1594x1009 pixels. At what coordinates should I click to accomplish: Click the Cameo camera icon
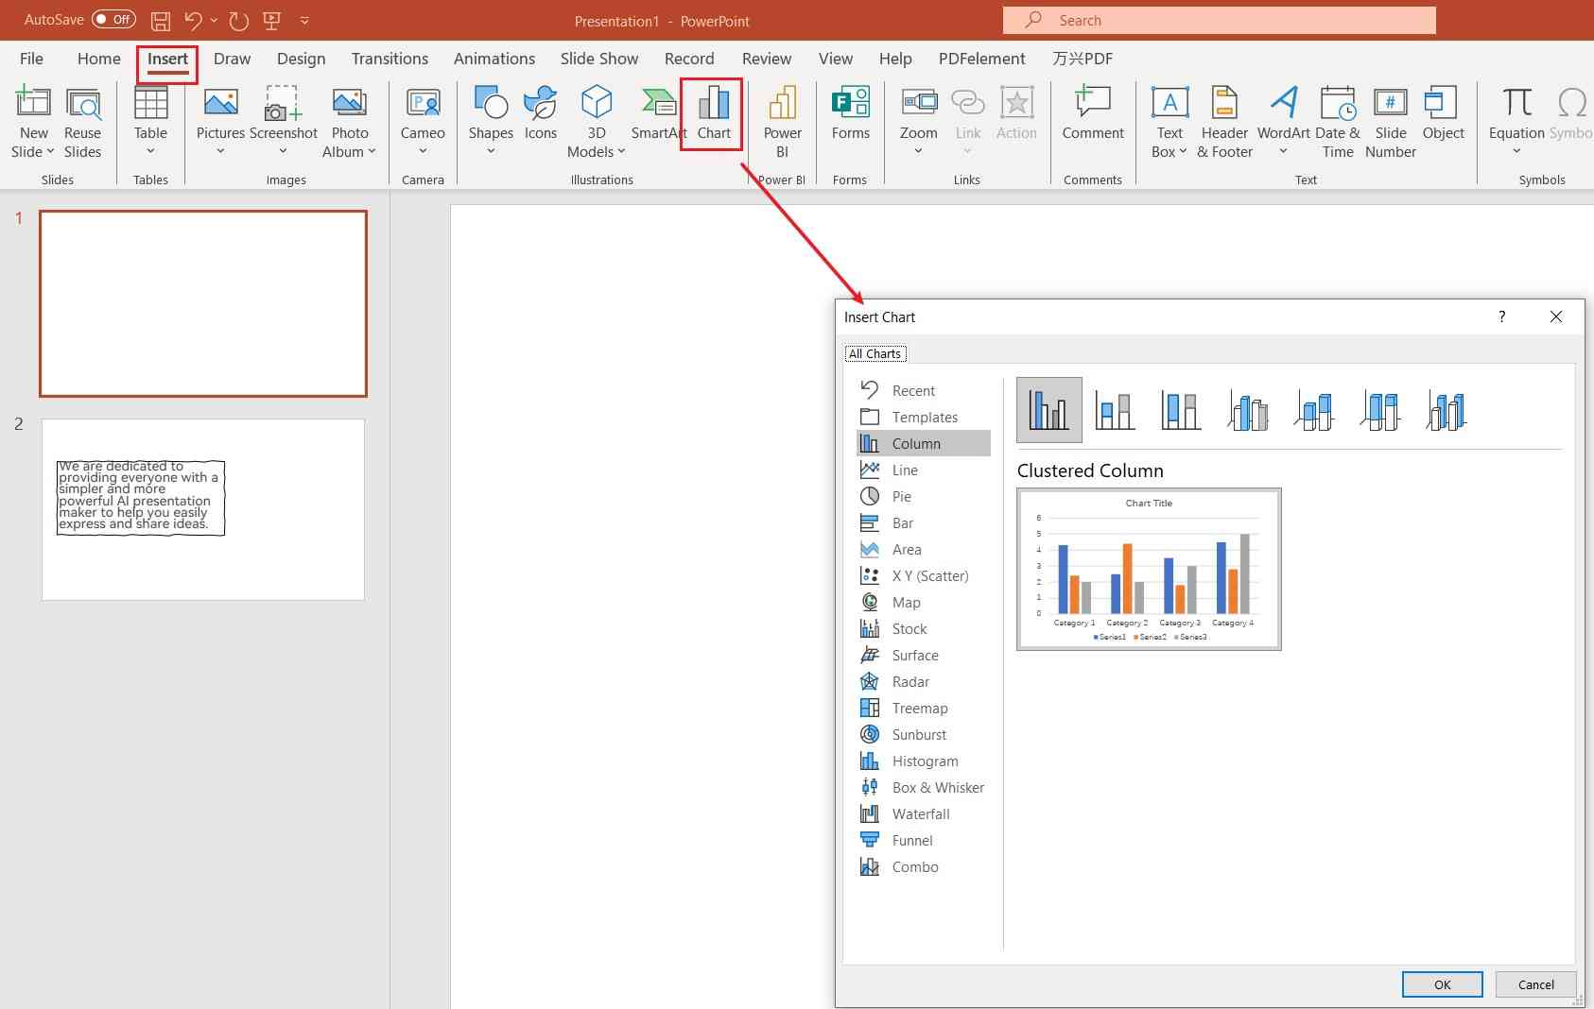click(x=423, y=103)
